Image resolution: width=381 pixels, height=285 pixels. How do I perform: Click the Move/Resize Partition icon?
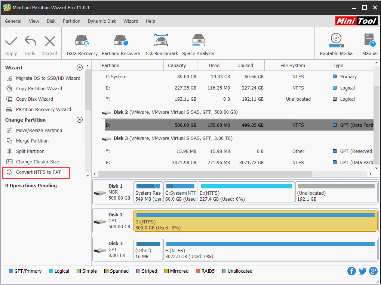[9, 131]
